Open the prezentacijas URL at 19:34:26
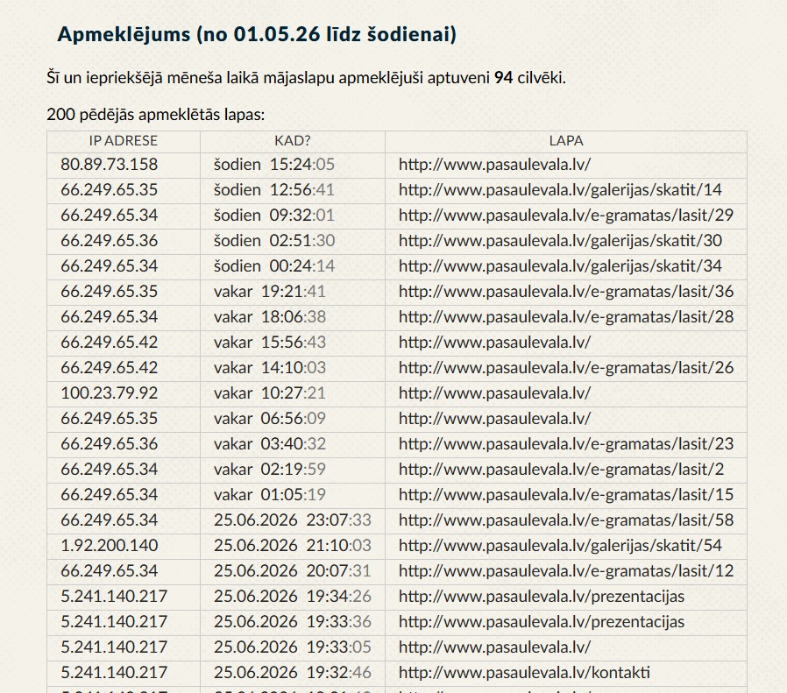787x693 pixels. click(x=542, y=597)
